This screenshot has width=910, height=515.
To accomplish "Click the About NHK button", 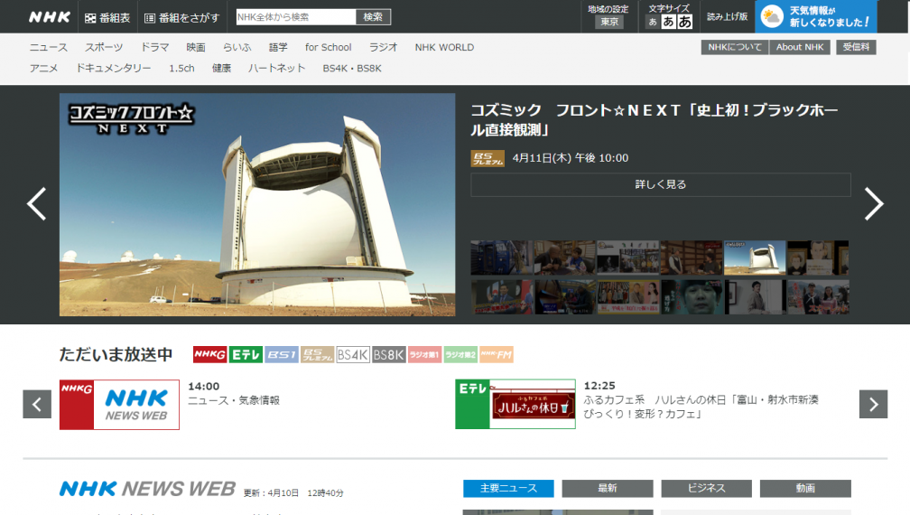I will (800, 47).
